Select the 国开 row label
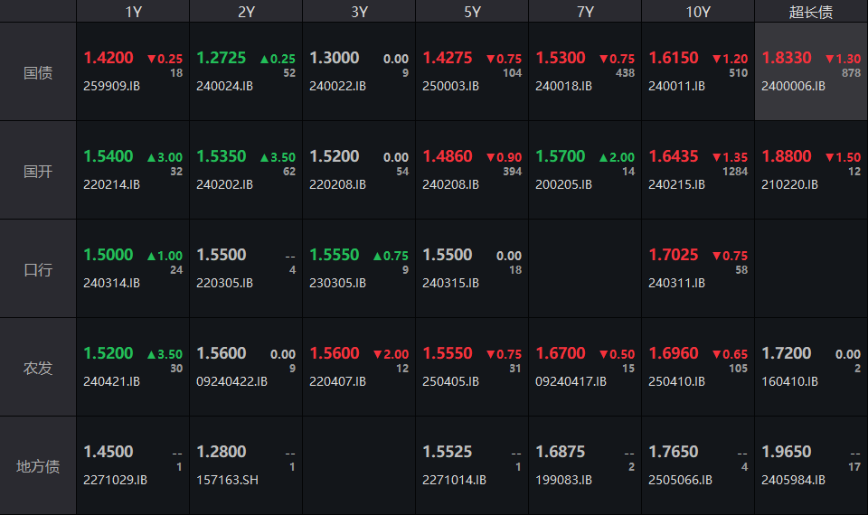The width and height of the screenshot is (868, 515). pos(38,171)
